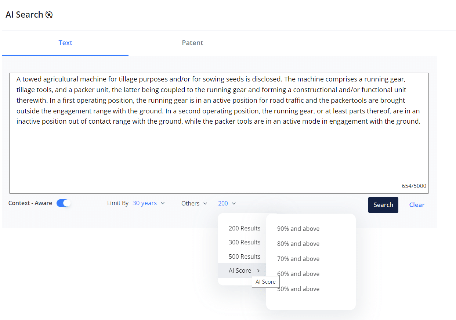Toggle the Context - Aware switch
The image size is (456, 320).
pyautogui.click(x=63, y=203)
